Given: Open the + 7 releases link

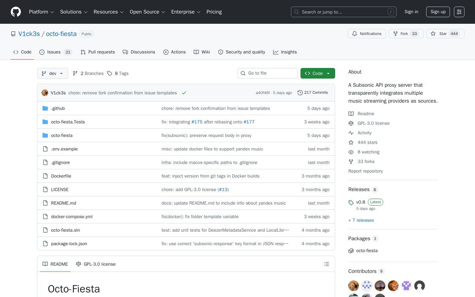Looking at the screenshot, I should click(361, 220).
